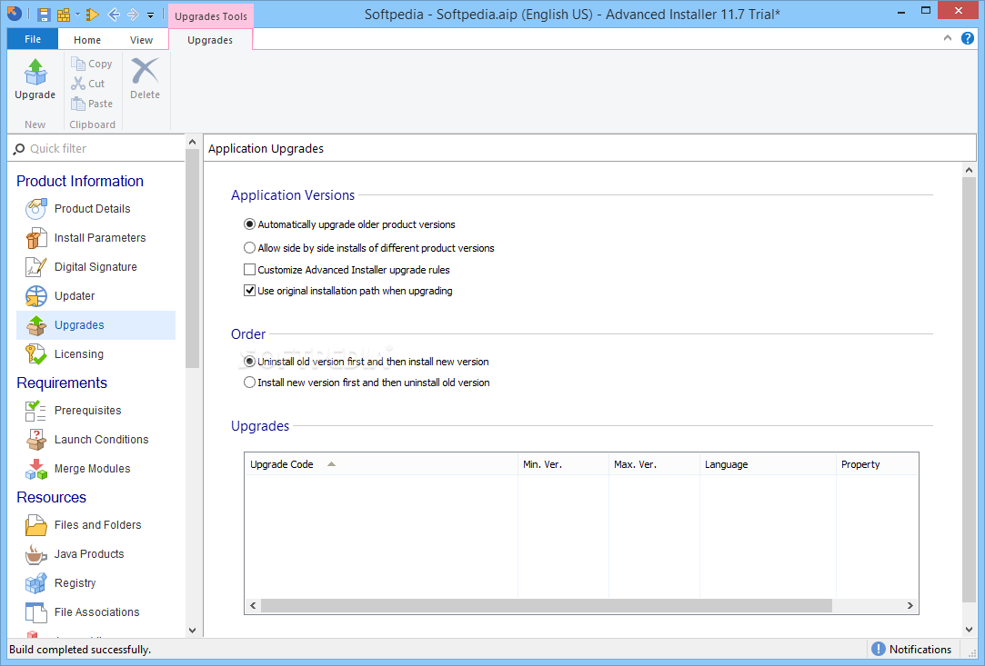Navigate forward with the right arrow icon
The height and width of the screenshot is (666, 985).
133,15
